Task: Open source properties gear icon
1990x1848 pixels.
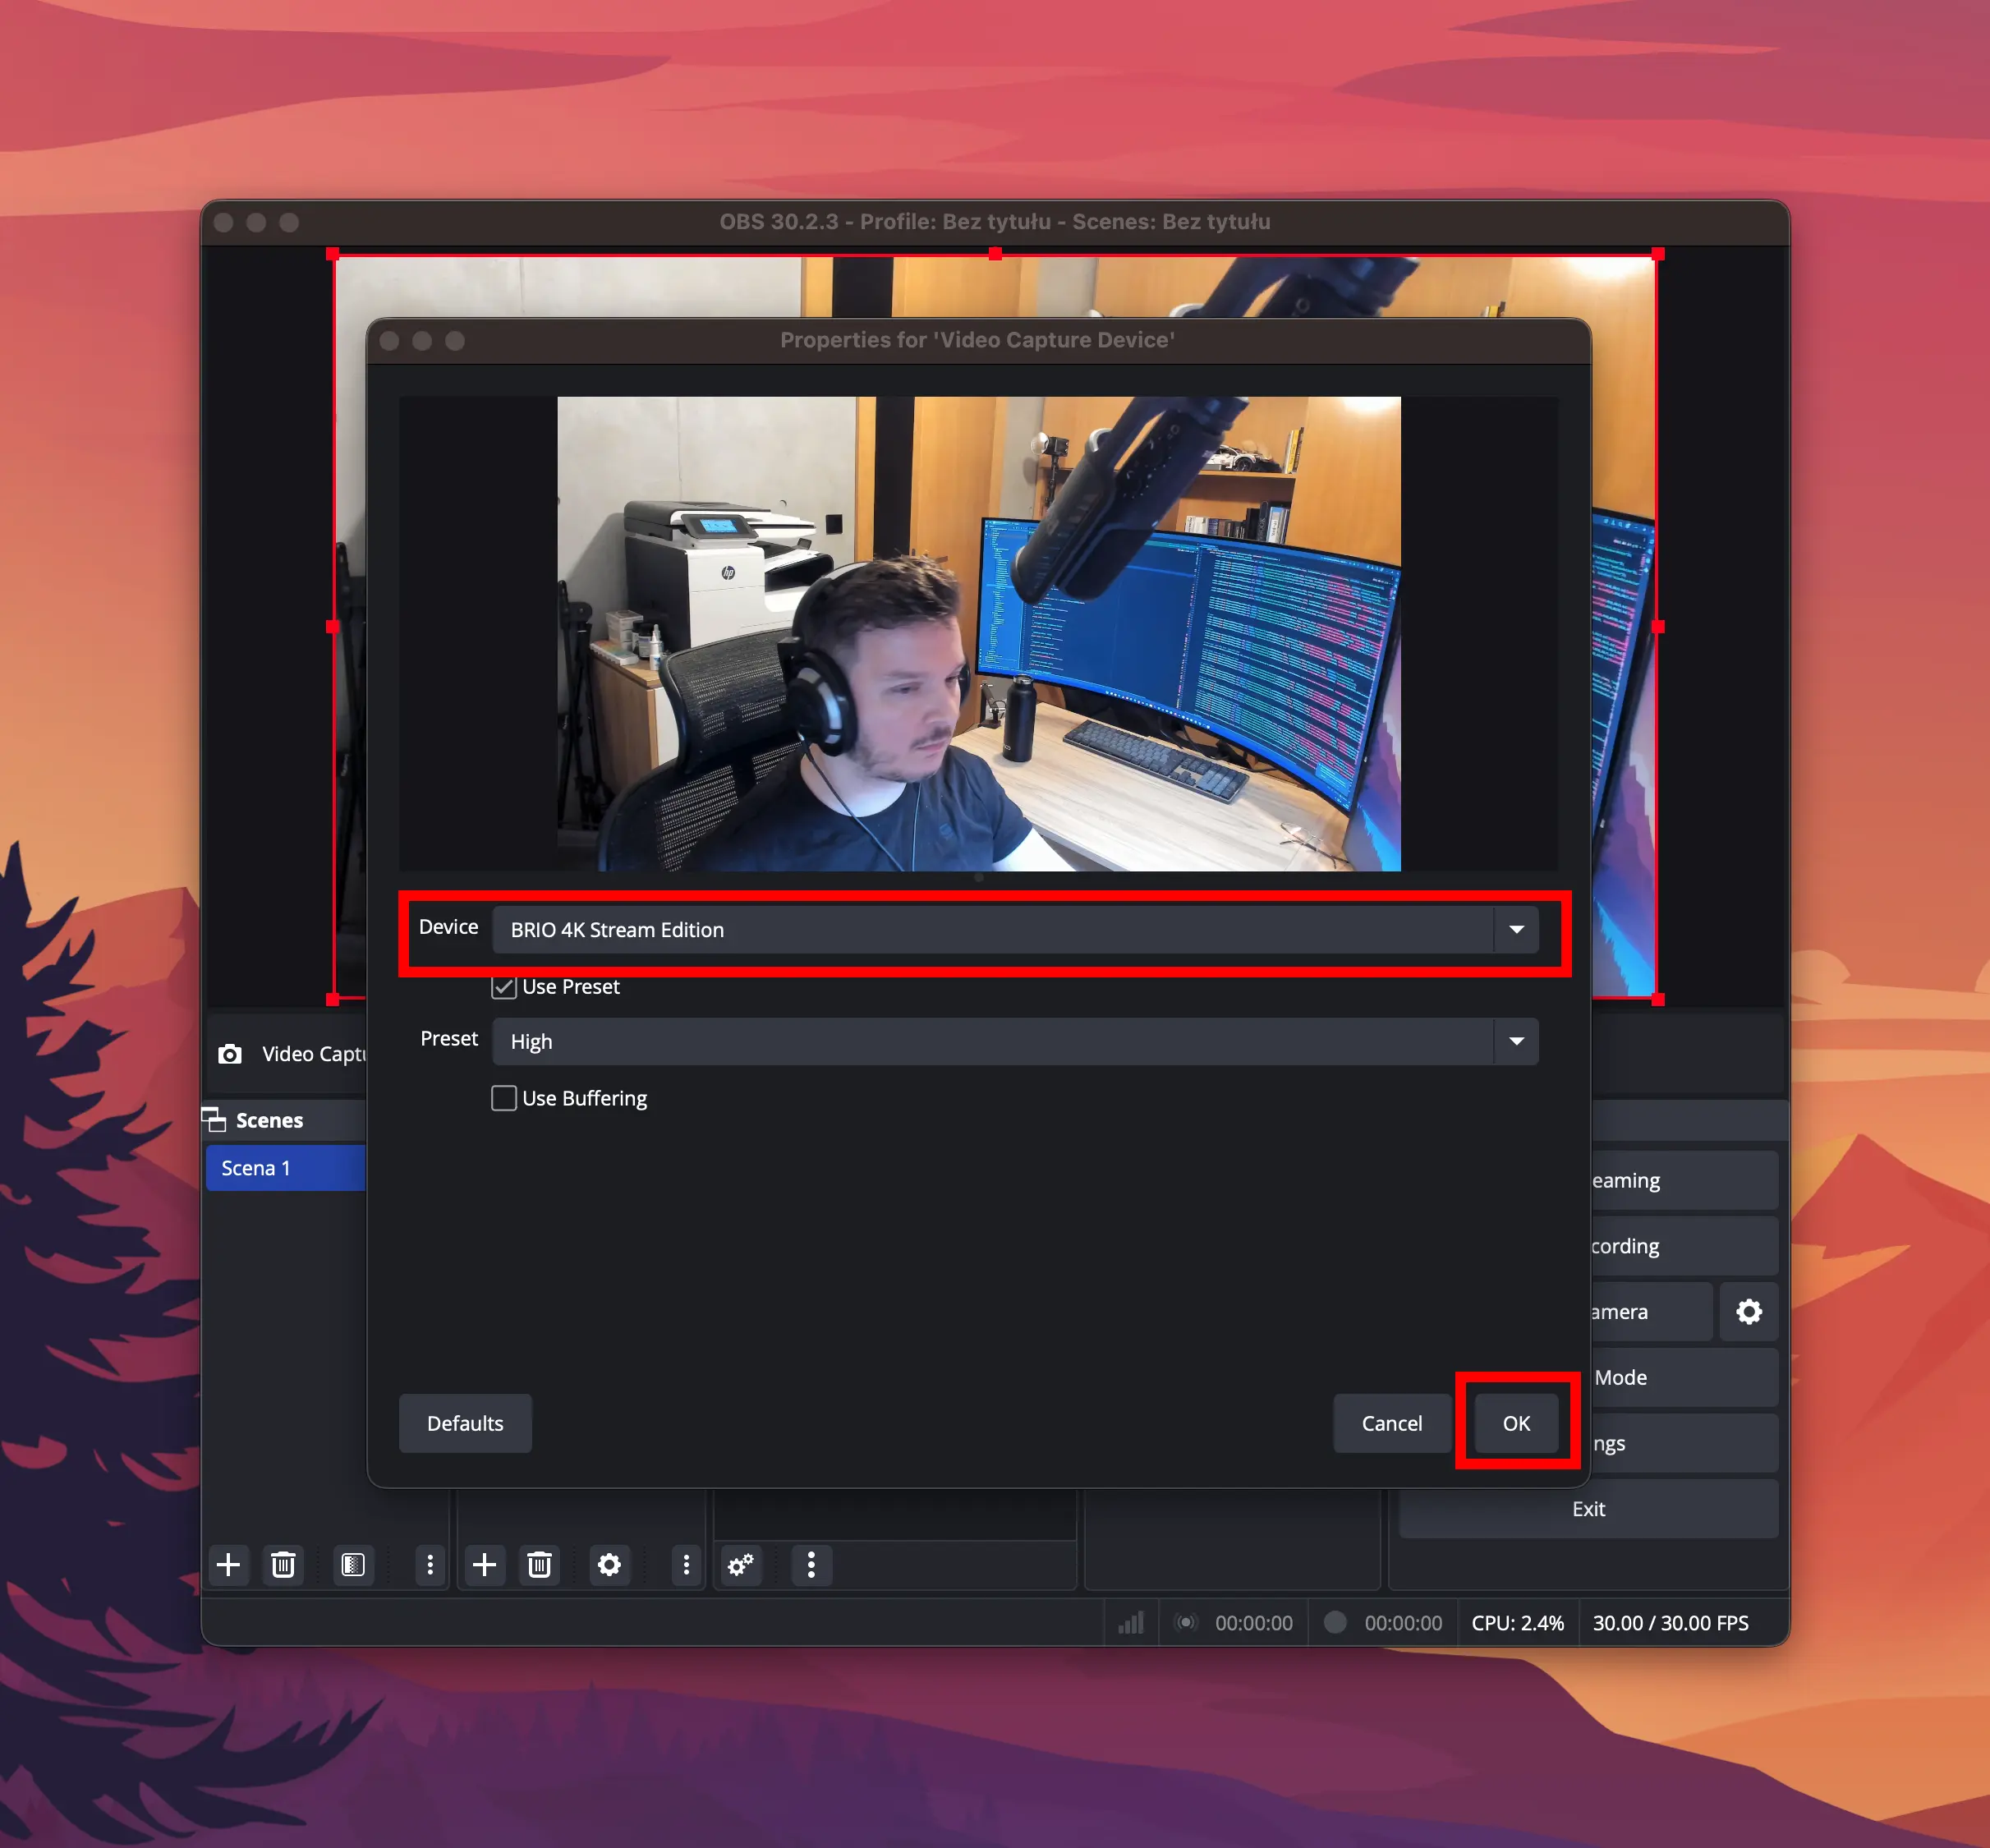Action: pos(609,1564)
